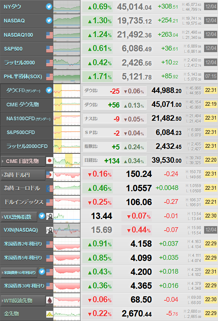The height and width of the screenshot is (321, 218).
Task: Click the 07:15 timestamp on SOX row
Action: tap(211, 76)
